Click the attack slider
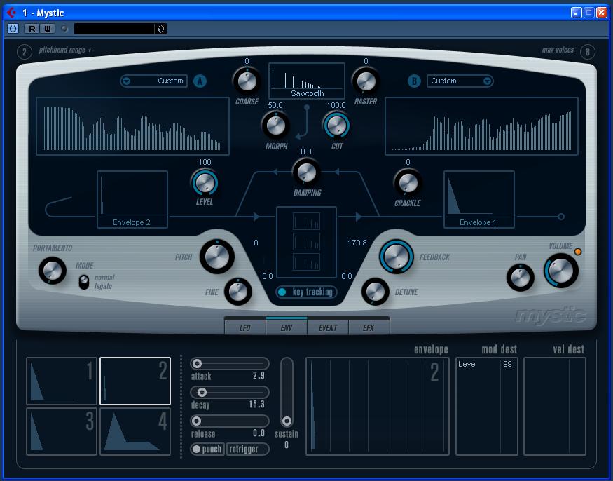Image resolution: width=613 pixels, height=481 pixels. (230, 364)
